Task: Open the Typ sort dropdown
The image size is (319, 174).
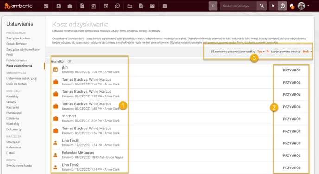Action: point(261,52)
